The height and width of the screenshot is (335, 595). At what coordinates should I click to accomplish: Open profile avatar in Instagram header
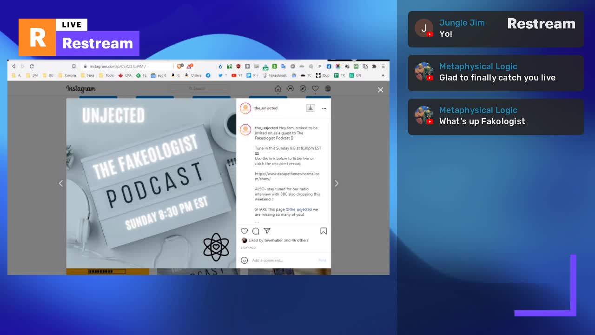click(x=328, y=88)
